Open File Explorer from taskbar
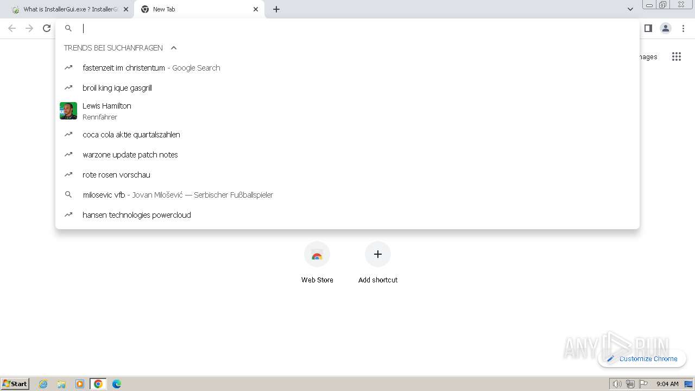The height and width of the screenshot is (391, 695). tap(61, 384)
